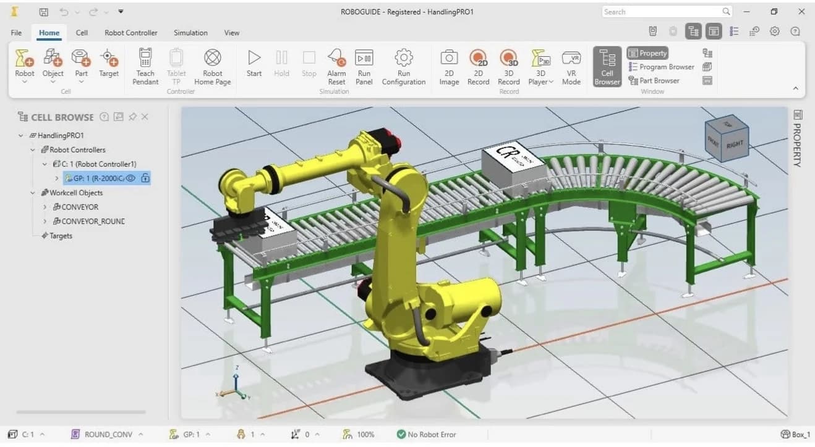815x447 pixels.
Task: Toggle the cell browser quick icon in top-right bar
Action: [x=693, y=31]
